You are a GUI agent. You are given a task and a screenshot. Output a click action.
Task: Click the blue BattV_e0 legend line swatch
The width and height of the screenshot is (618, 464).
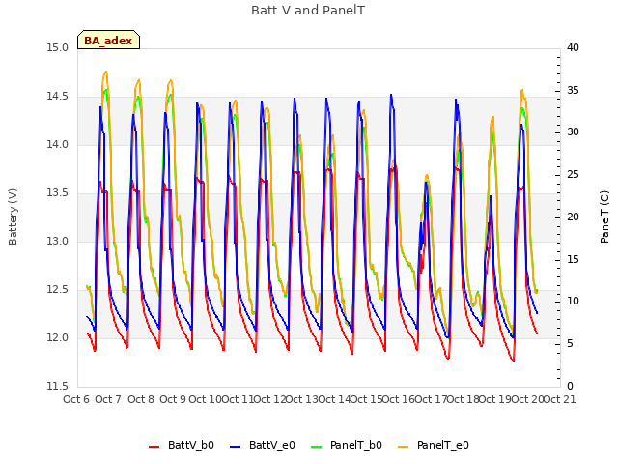[x=235, y=447]
